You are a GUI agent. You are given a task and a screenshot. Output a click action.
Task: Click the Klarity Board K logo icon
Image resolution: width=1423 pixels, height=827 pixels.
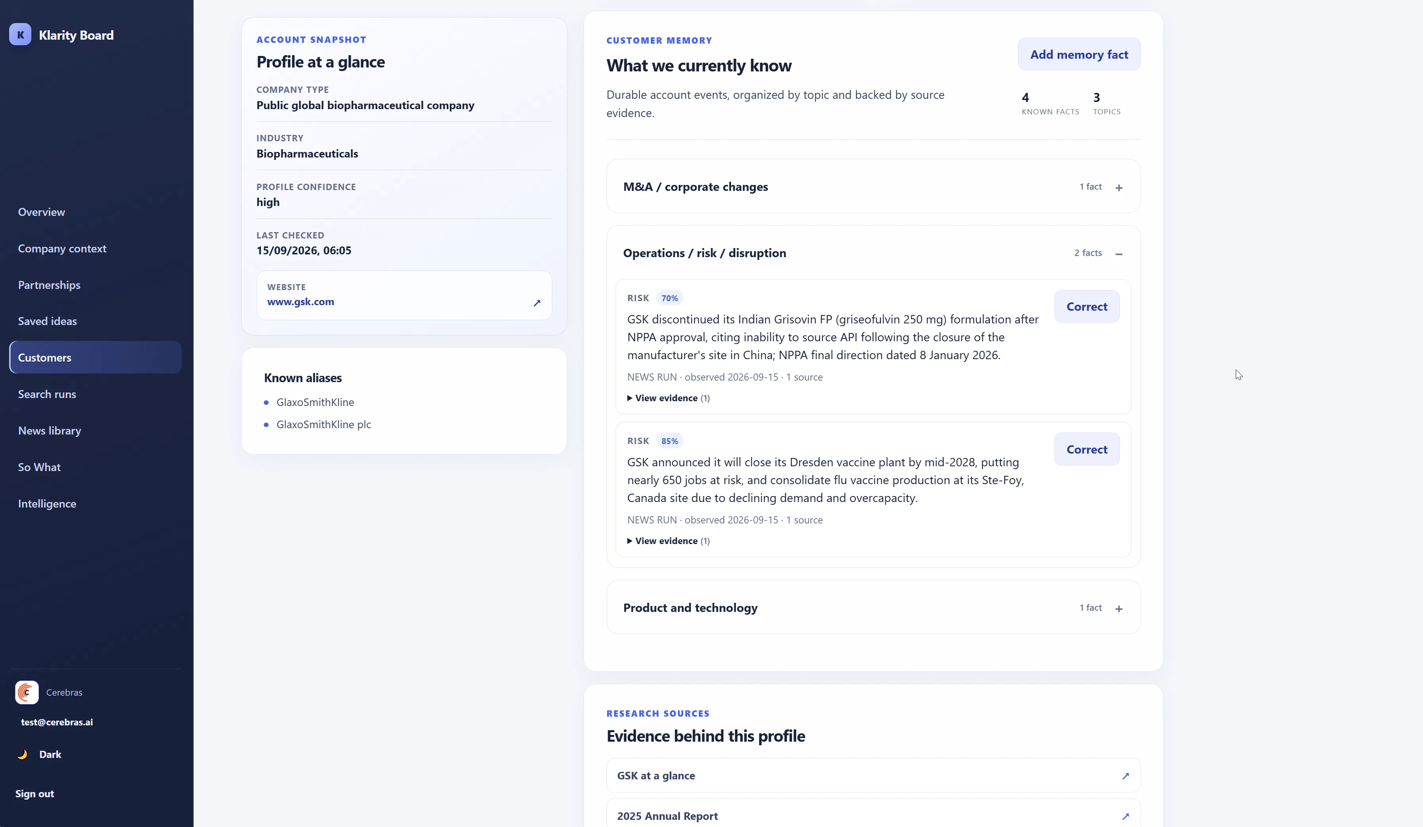pos(20,35)
